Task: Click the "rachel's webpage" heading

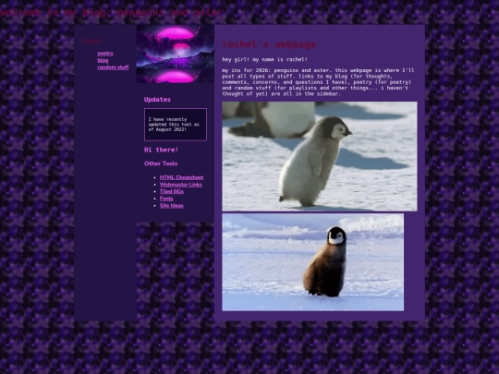Action: coord(269,44)
